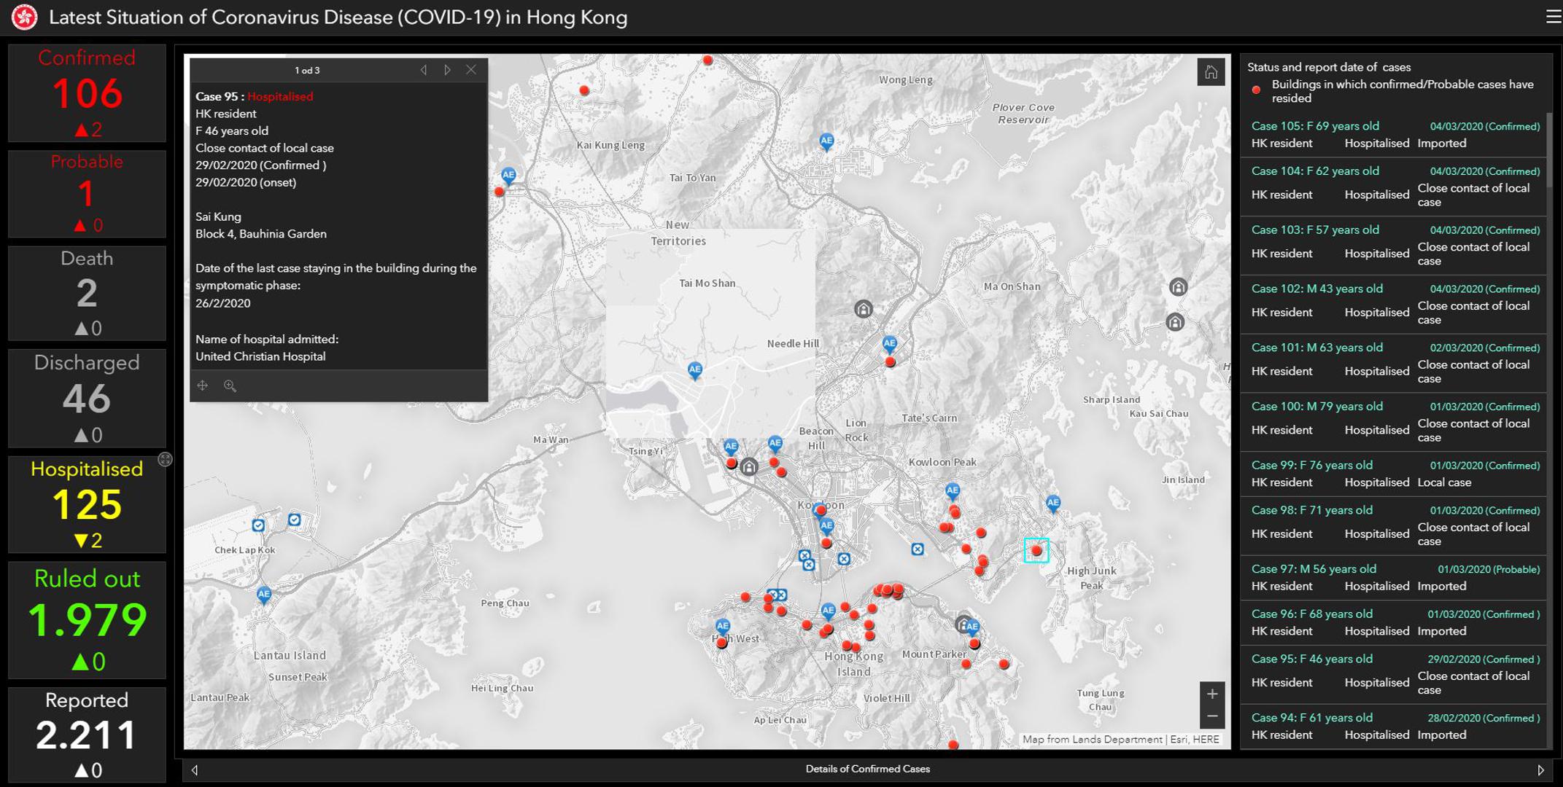Click the popup pan crosshair icon
The image size is (1563, 787).
(x=203, y=385)
